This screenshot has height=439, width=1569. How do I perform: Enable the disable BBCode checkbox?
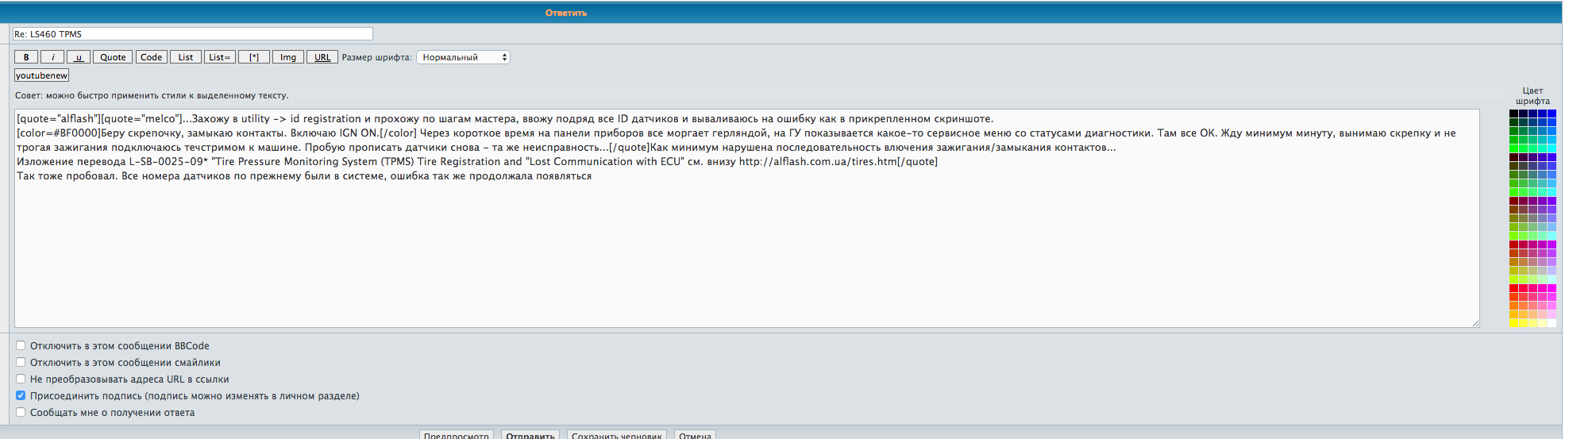click(x=21, y=345)
